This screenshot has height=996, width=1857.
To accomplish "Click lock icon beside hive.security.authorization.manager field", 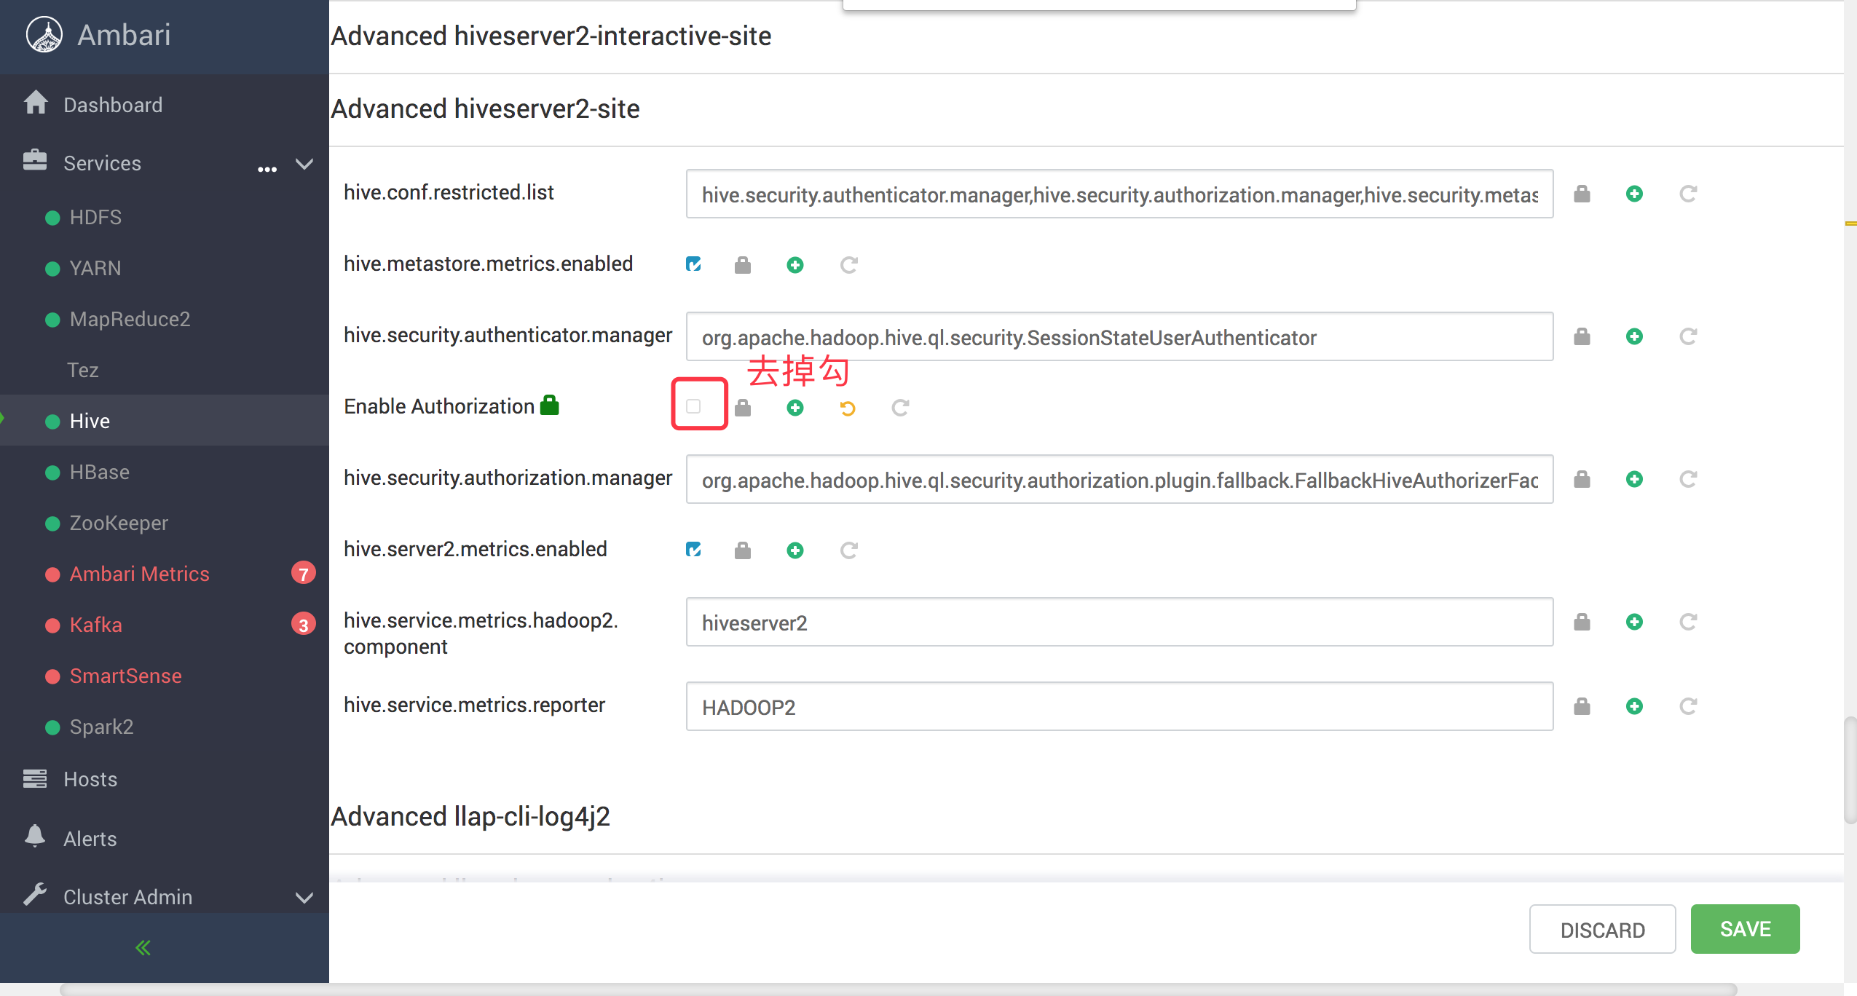I will pyautogui.click(x=1582, y=479).
